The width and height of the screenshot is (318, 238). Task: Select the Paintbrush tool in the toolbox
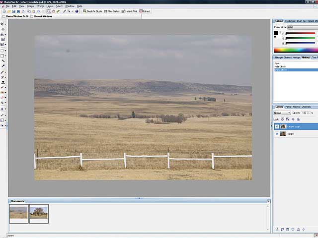(x=2, y=72)
